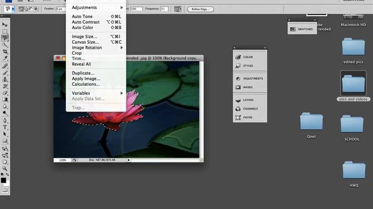Screen dimensions: 373x209
Task: Select the Magic Wand tool
Action: [5, 45]
